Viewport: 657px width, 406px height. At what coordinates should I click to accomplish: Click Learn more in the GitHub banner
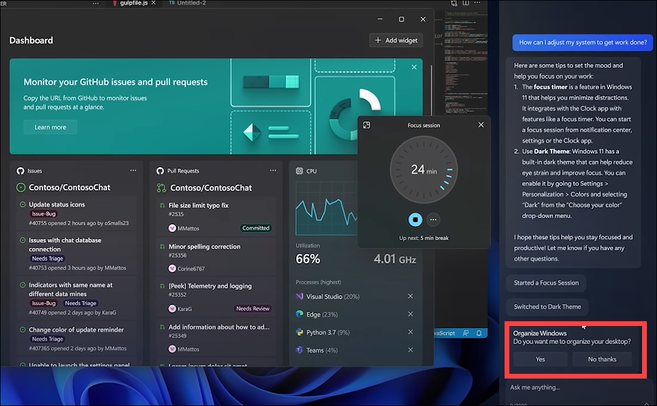click(50, 127)
